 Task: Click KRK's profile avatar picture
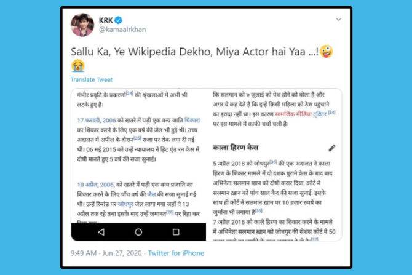pyautogui.click(x=82, y=25)
